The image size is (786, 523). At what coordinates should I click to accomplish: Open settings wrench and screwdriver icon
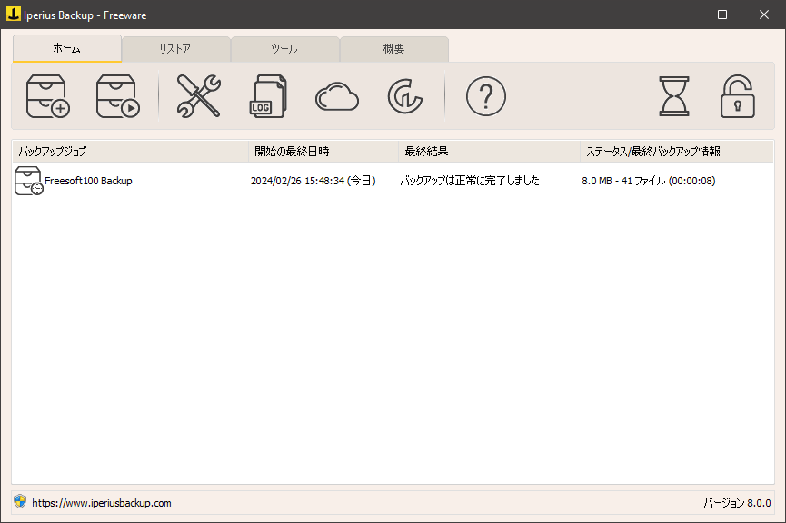pos(198,96)
